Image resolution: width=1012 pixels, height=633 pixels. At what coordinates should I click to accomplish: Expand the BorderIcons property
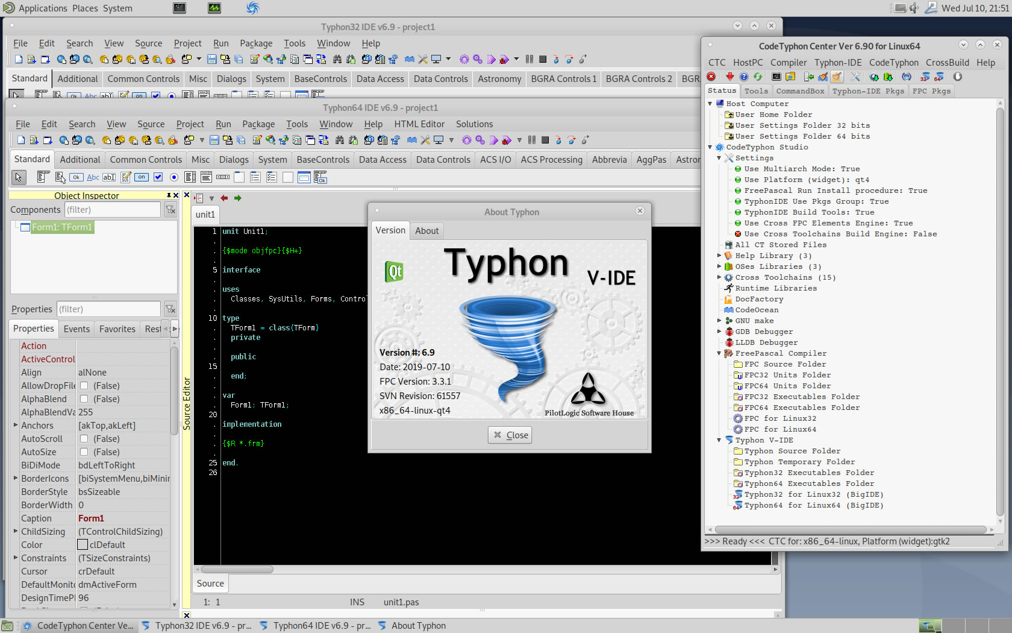coord(16,478)
